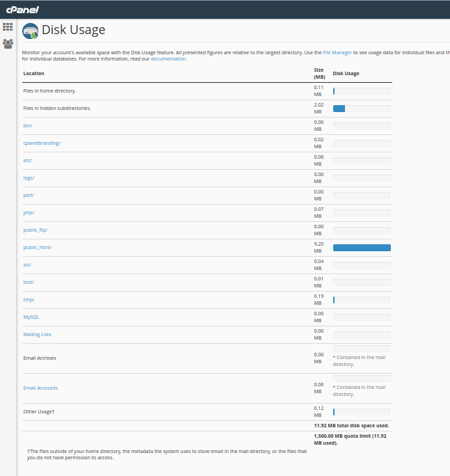This screenshot has height=476, width=450.
Task: Open the User Manager sidebar icon
Action: (8, 43)
